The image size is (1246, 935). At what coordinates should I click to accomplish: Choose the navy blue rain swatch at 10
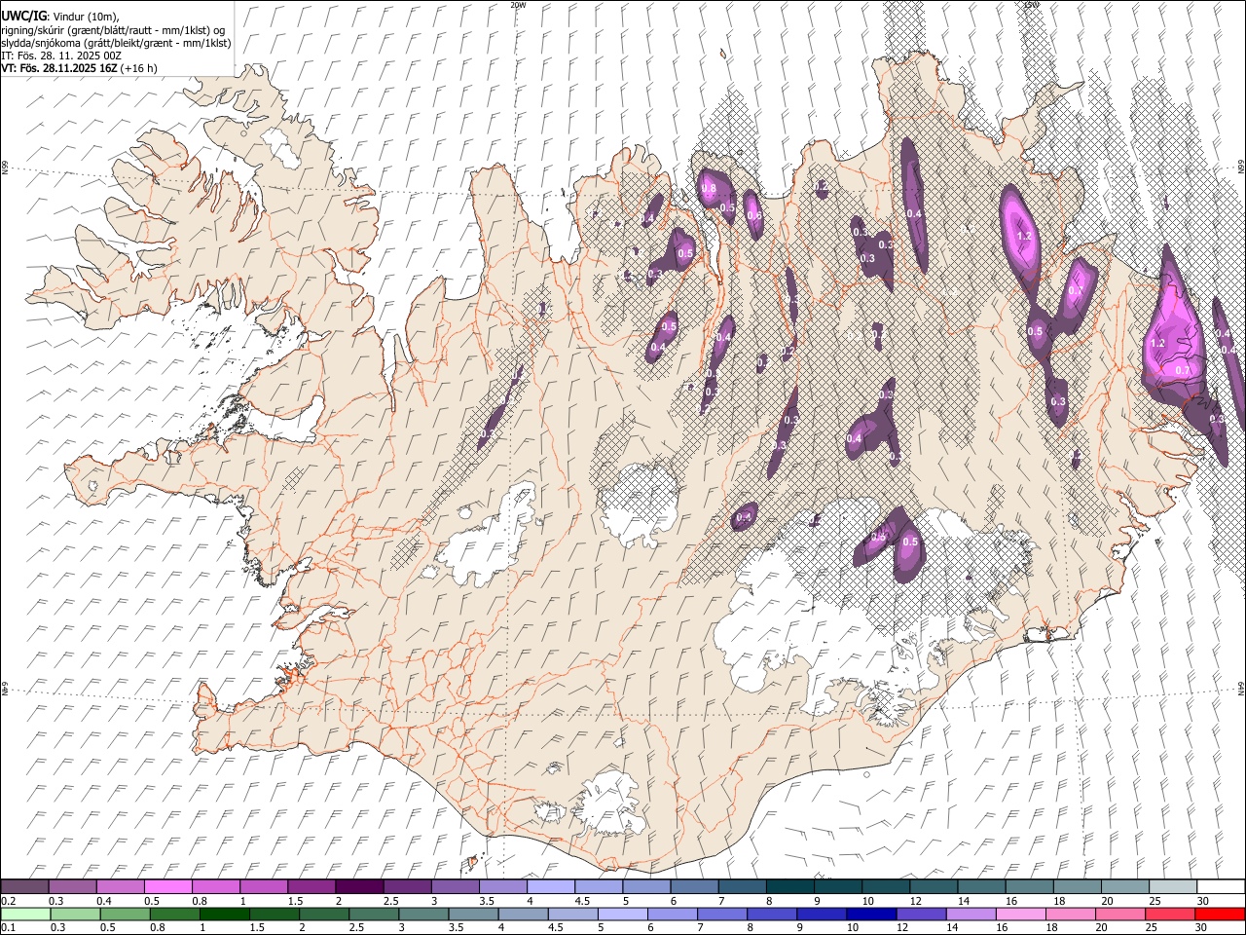[871, 914]
